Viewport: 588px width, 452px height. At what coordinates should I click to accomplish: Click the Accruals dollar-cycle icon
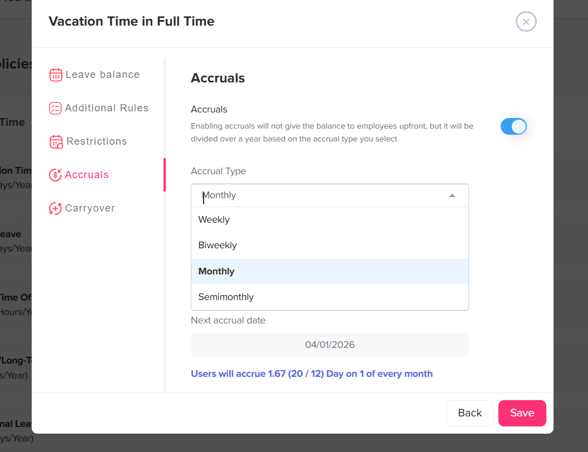click(55, 175)
